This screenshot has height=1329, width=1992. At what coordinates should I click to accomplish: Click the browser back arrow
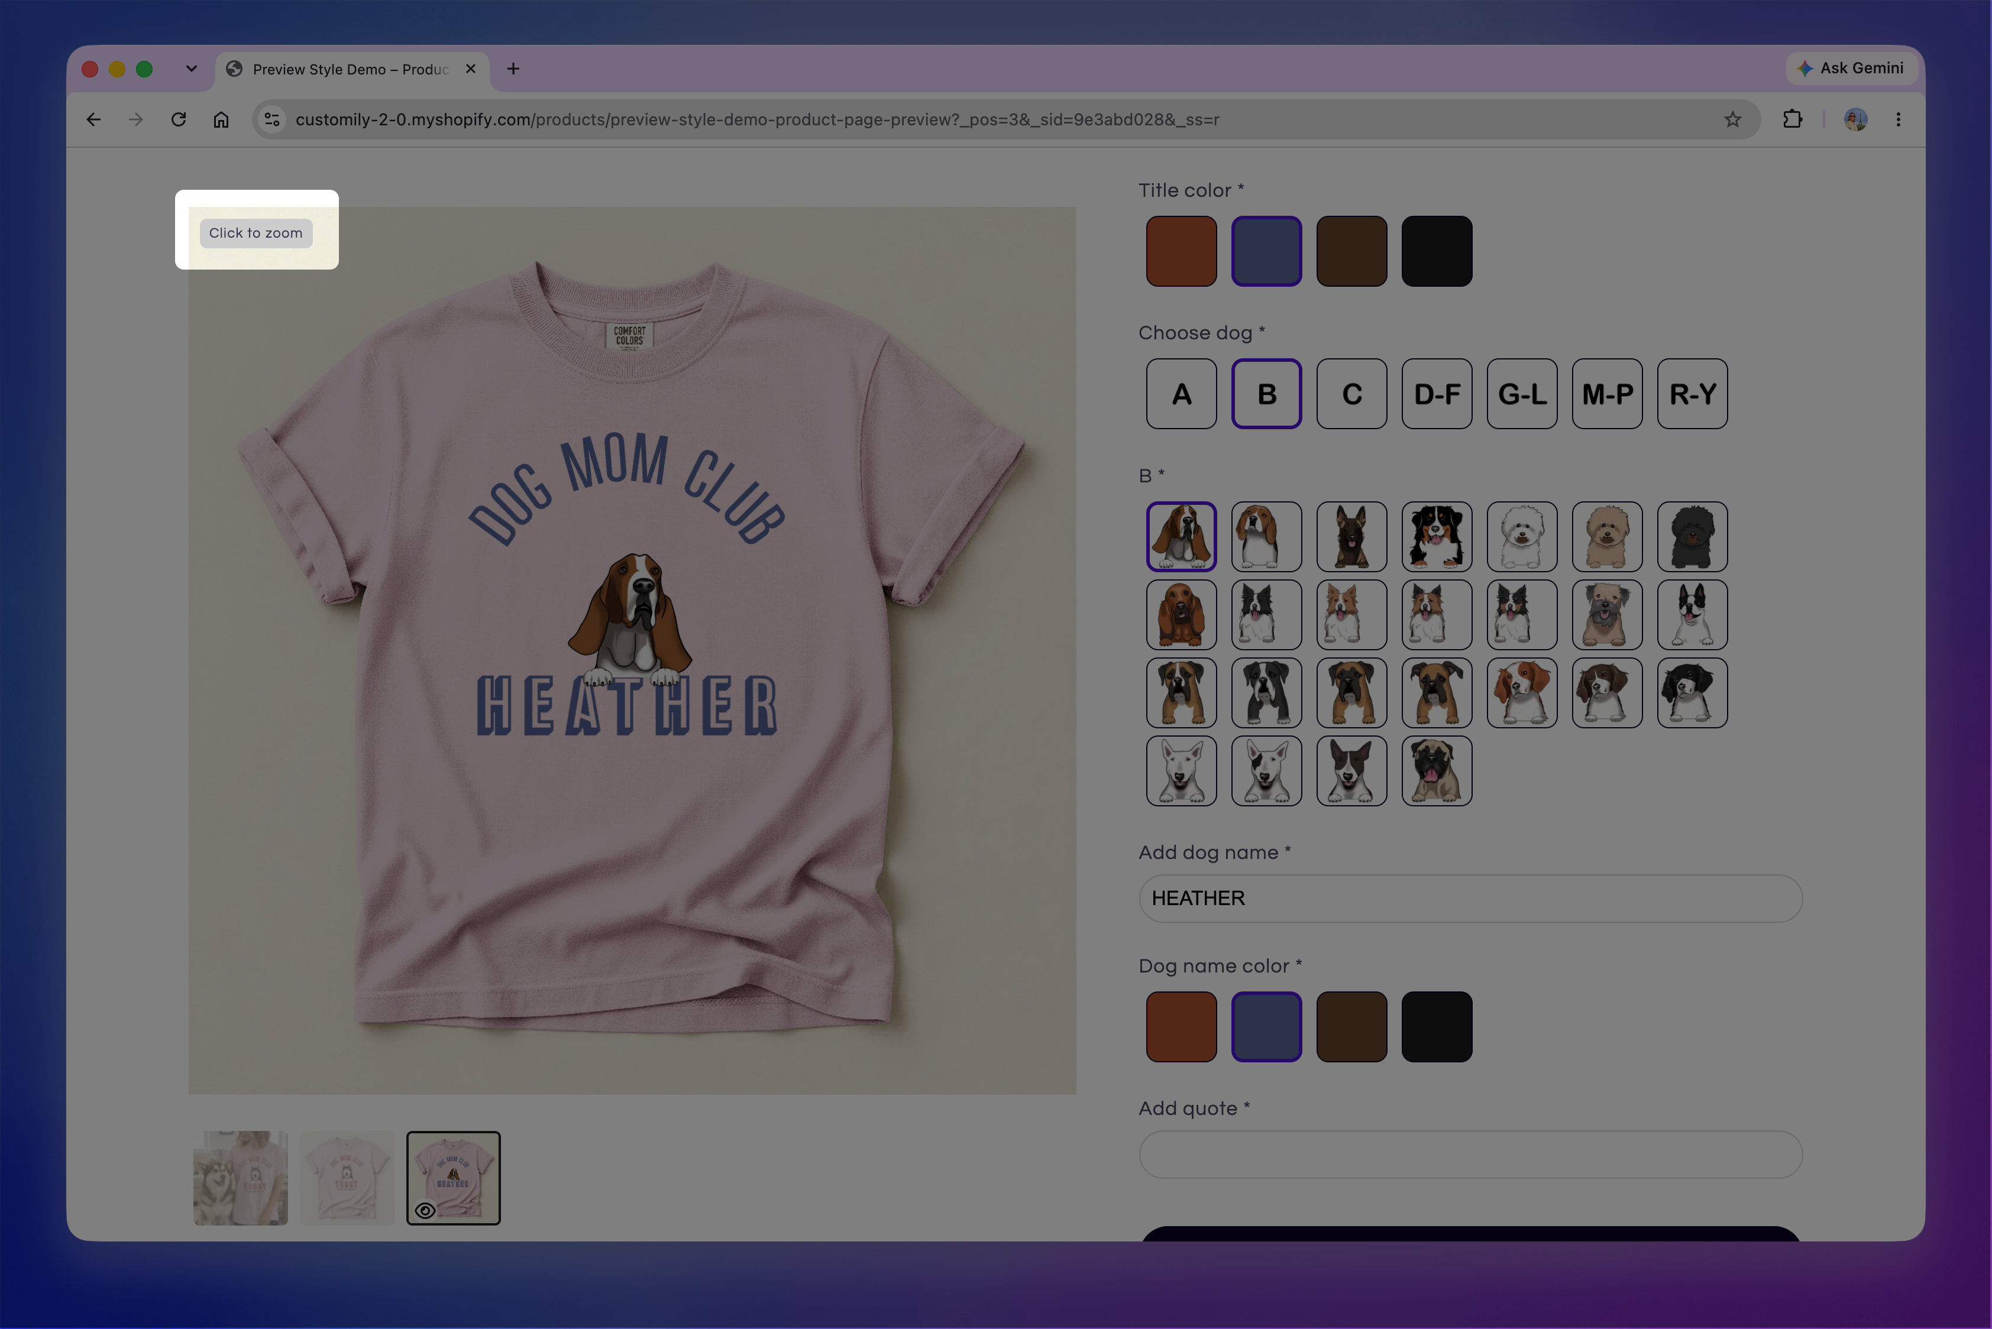tap(93, 119)
